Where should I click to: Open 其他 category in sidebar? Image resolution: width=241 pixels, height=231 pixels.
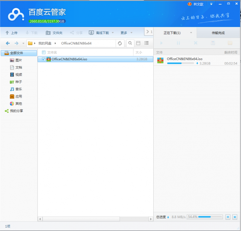(x=16, y=104)
